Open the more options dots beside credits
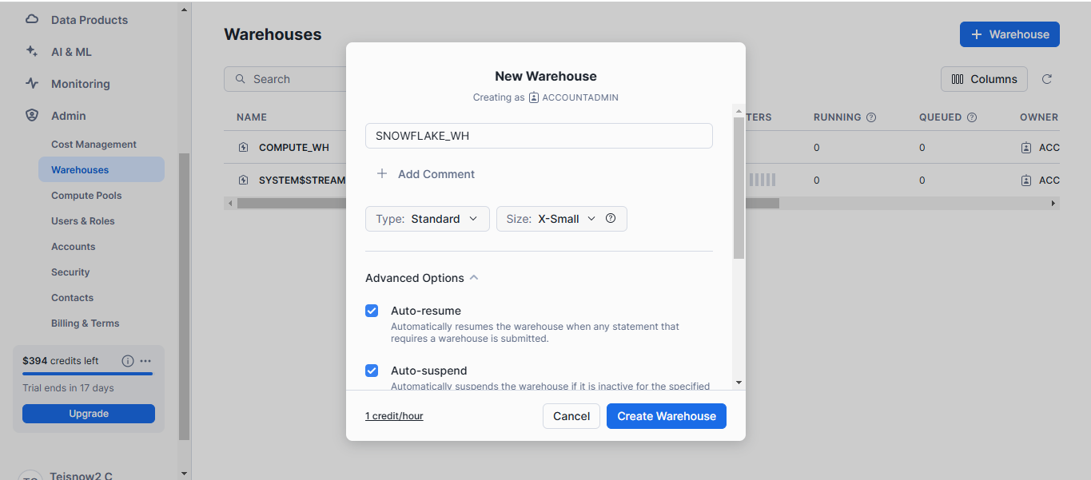Viewport: 1091px width, 480px height. coord(145,361)
